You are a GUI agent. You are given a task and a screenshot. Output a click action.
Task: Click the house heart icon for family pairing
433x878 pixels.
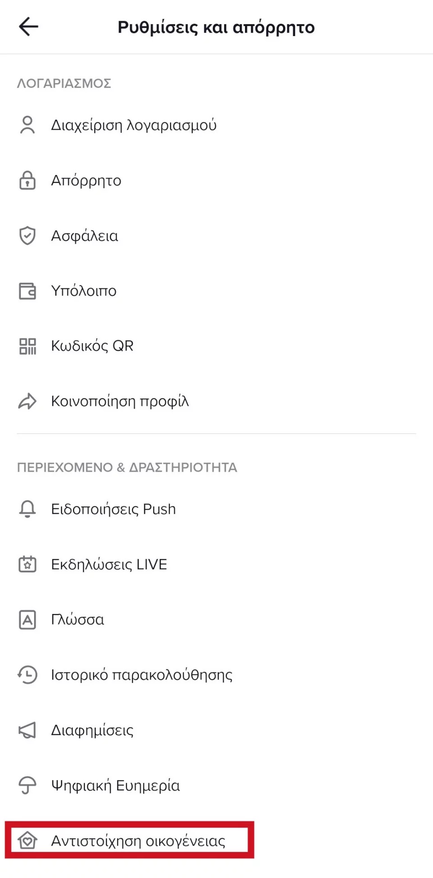click(x=28, y=841)
